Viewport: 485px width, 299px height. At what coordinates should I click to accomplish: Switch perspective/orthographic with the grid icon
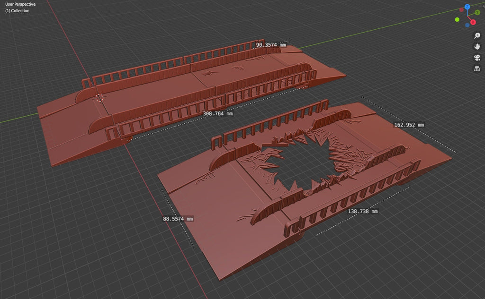point(477,69)
